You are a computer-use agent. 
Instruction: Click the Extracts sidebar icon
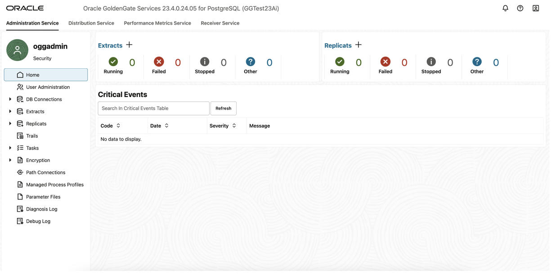[x=20, y=111]
